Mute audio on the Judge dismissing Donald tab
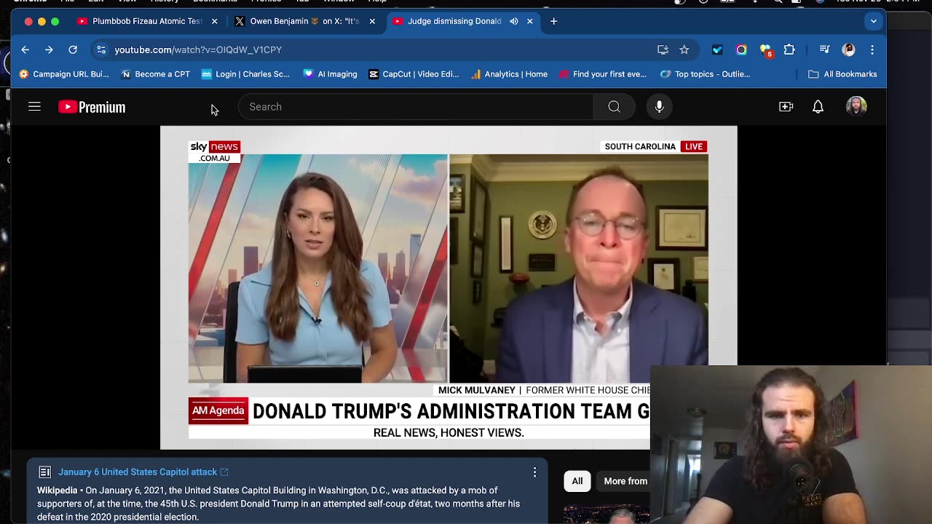Image resolution: width=932 pixels, height=524 pixels. 514,21
